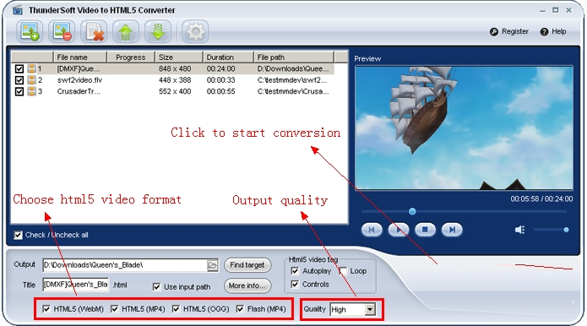Click the Add video file icon
This screenshot has width=587, height=326.
click(x=30, y=31)
